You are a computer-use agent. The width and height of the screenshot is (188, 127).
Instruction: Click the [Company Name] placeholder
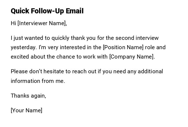coord(132,57)
